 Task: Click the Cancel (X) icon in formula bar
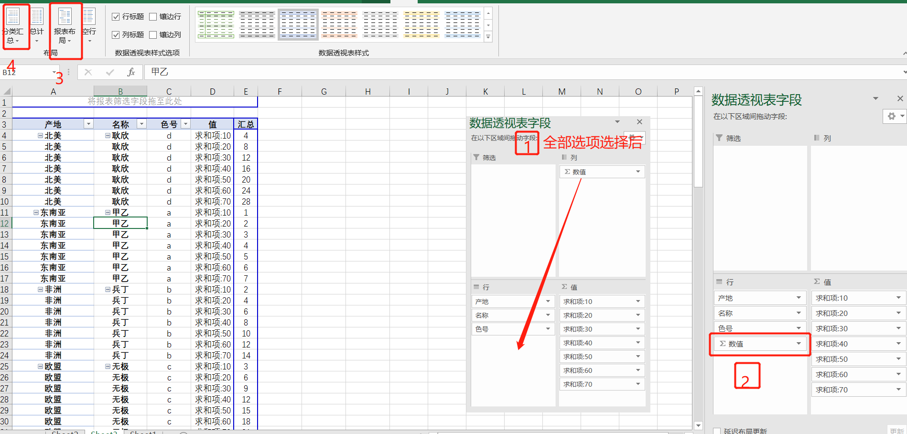tap(88, 72)
